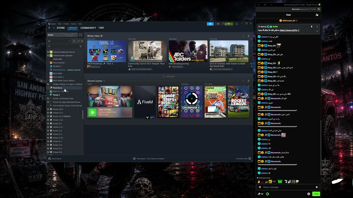
Task: Select FiveM in Recent Games
Action: coord(145,102)
